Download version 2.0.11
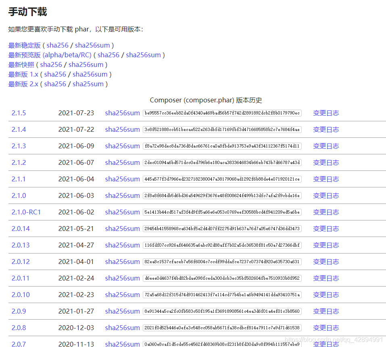 pos(21,278)
